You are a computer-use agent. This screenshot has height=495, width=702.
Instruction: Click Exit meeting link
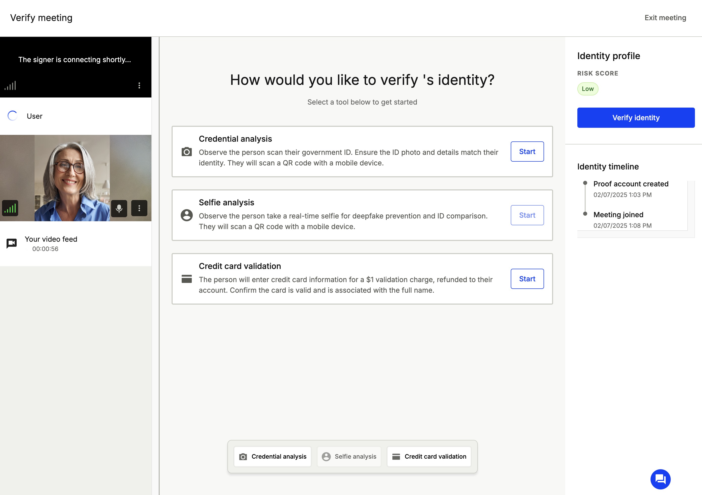[x=665, y=18]
